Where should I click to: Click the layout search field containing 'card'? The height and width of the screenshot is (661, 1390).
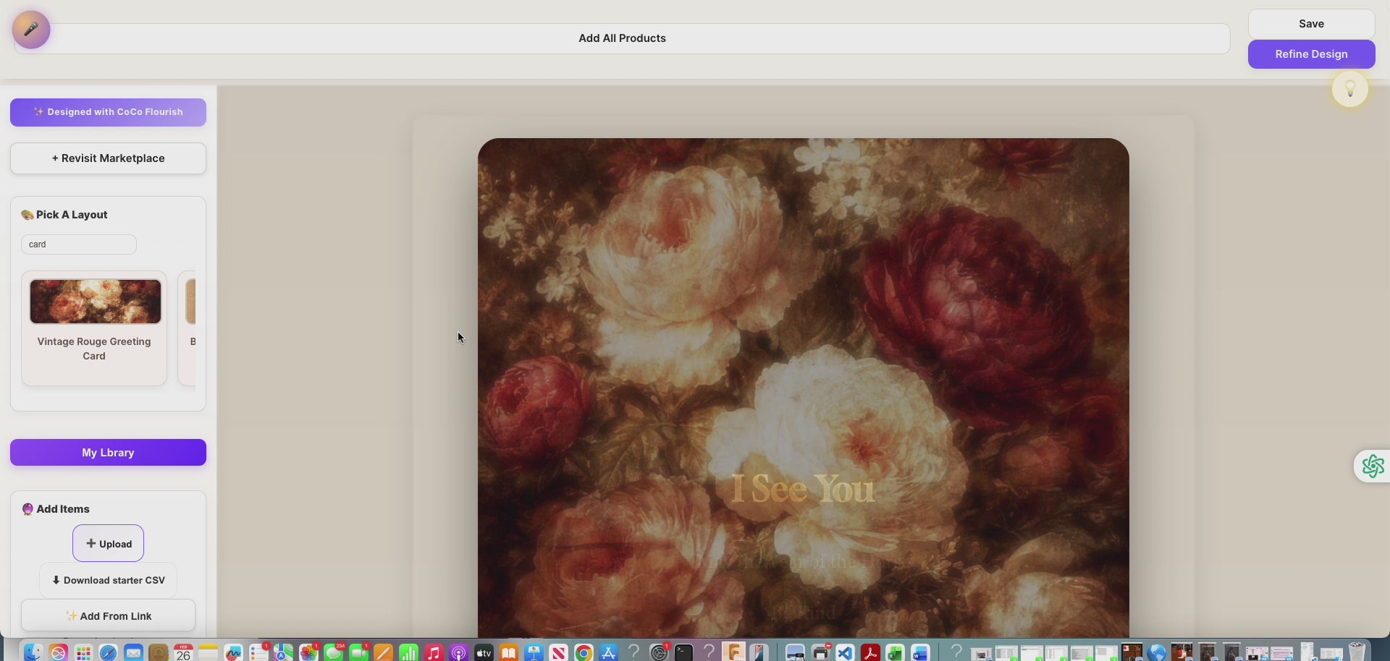78,244
